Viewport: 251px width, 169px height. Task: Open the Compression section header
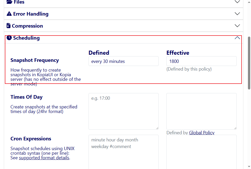click(x=27, y=26)
